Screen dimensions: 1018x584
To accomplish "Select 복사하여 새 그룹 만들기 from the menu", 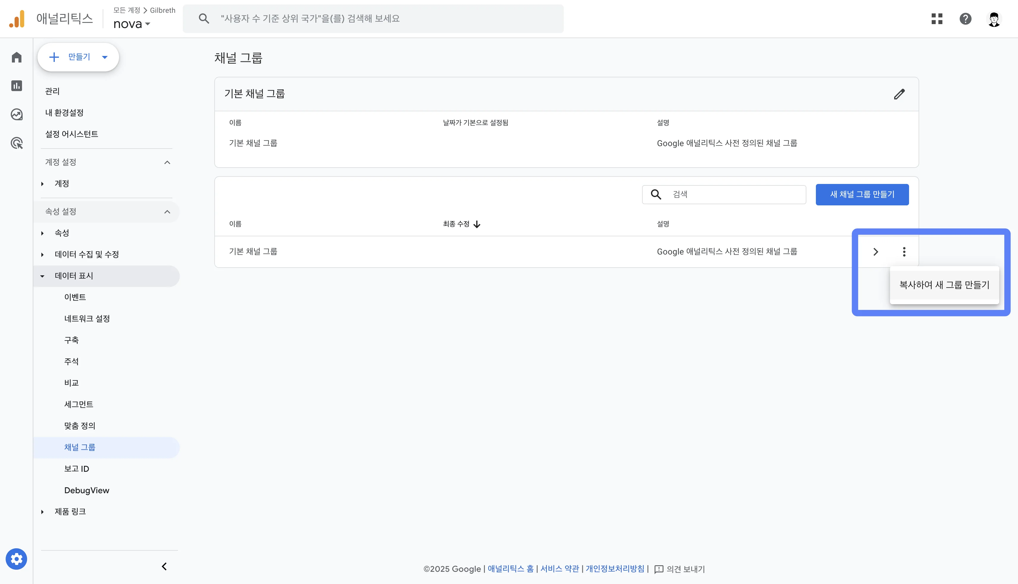I will click(944, 284).
